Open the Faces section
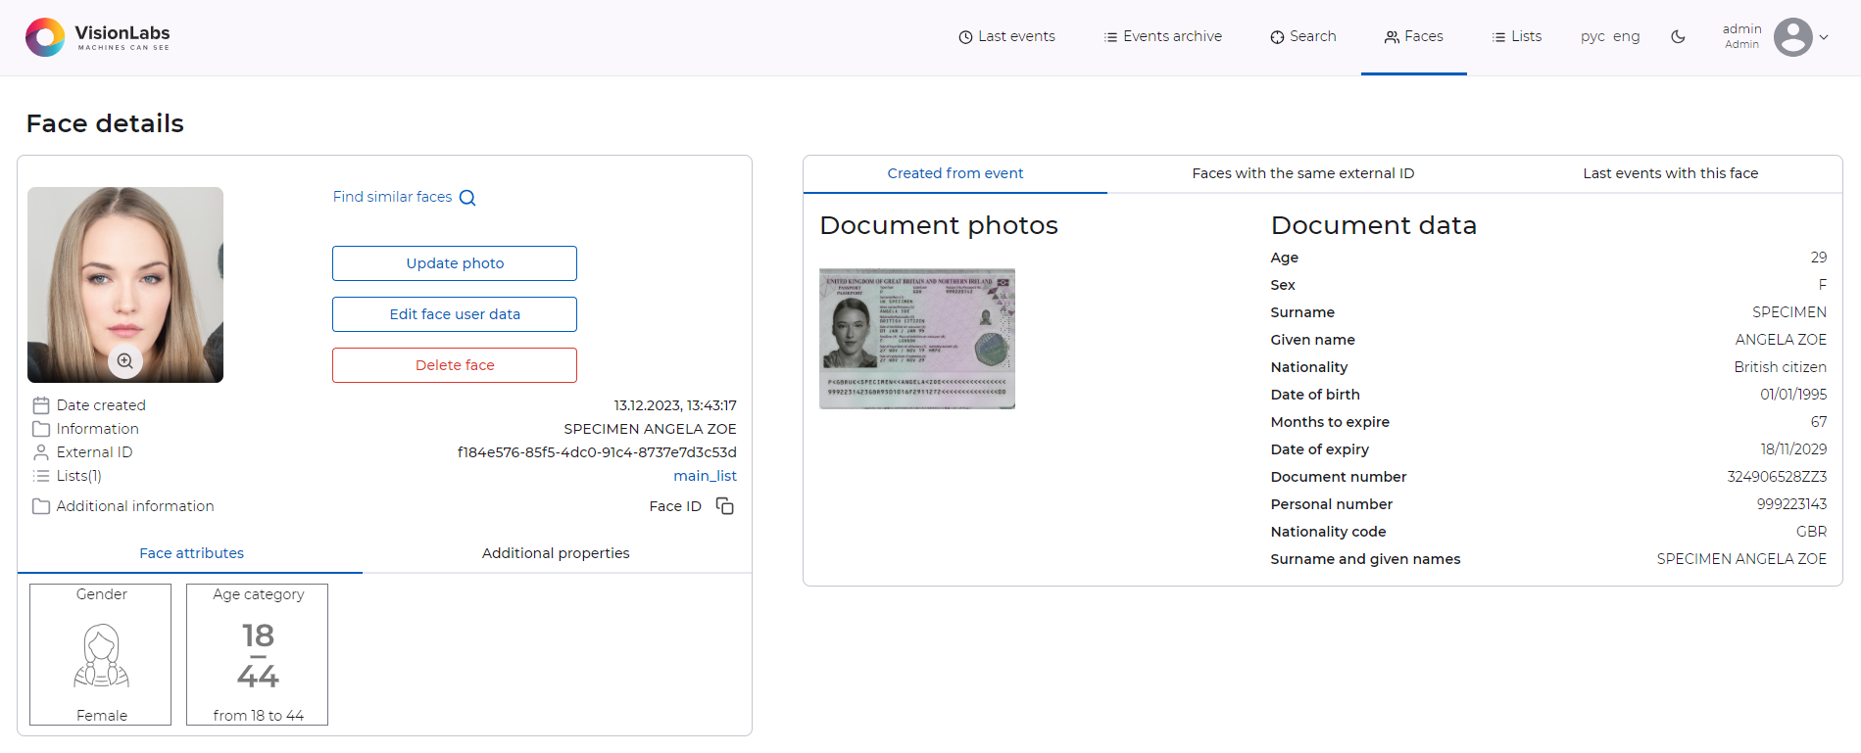This screenshot has height=753, width=1861. (1413, 36)
